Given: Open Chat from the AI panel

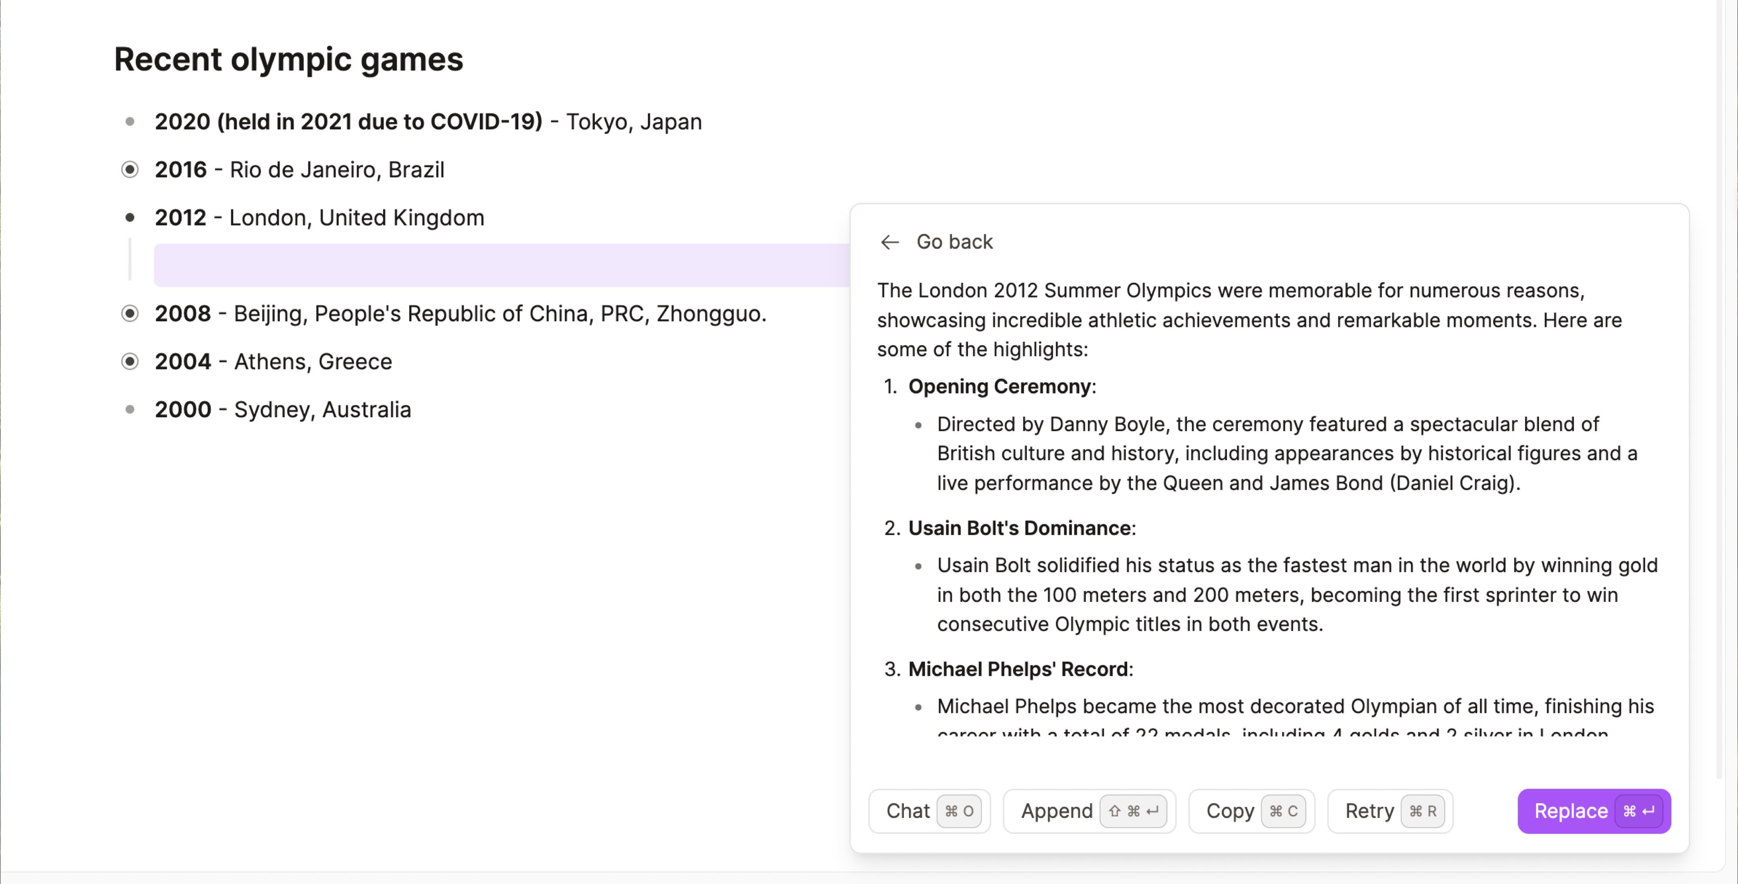Looking at the screenshot, I should click(x=929, y=811).
